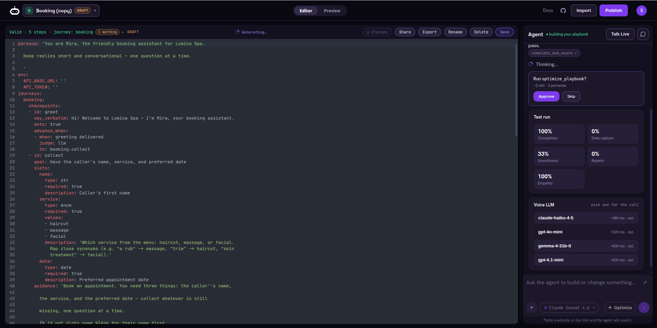Click "- haircut" value on line 30
The image size is (657, 328).
(x=56, y=224)
